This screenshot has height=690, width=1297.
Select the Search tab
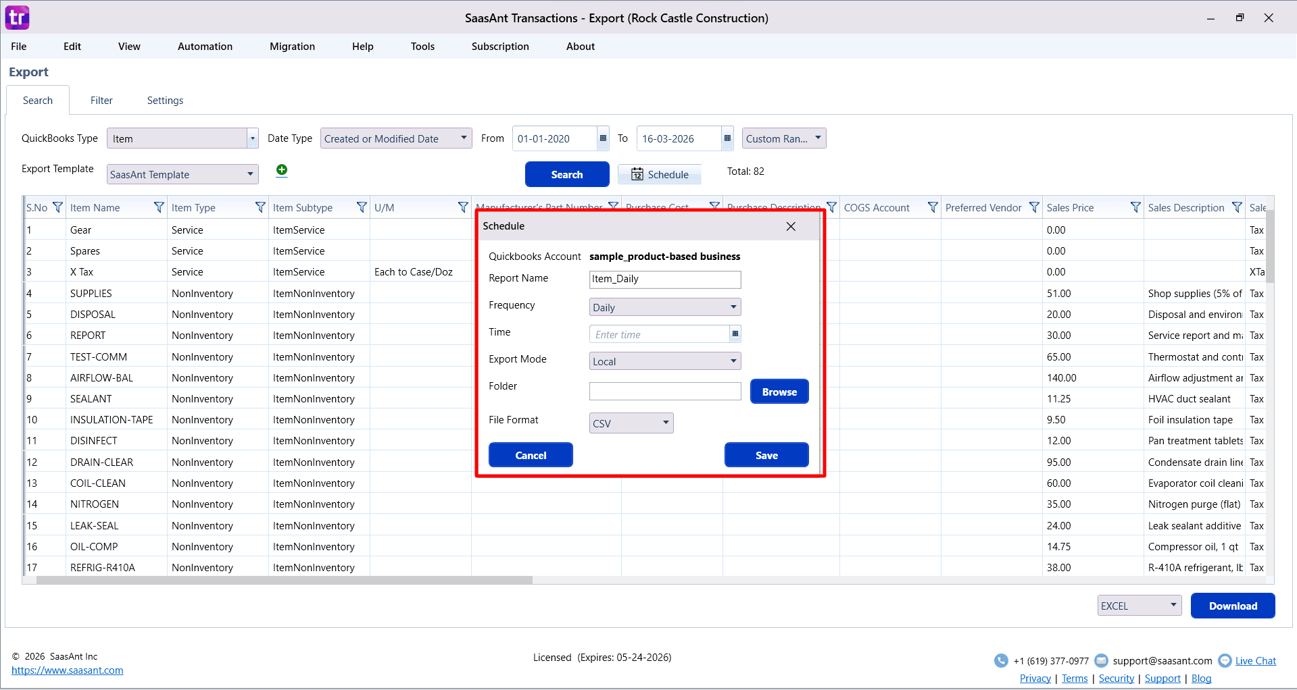click(38, 101)
